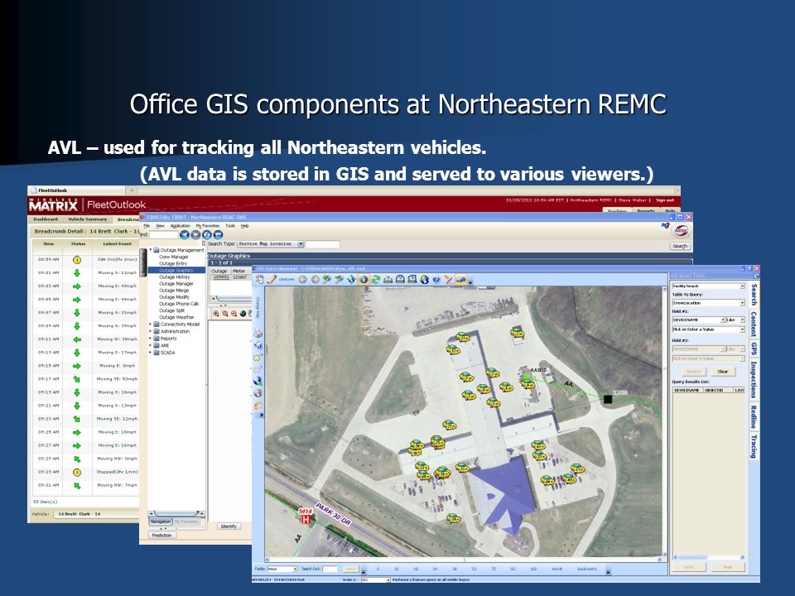Open the Tools menu in OMS window

click(x=230, y=225)
